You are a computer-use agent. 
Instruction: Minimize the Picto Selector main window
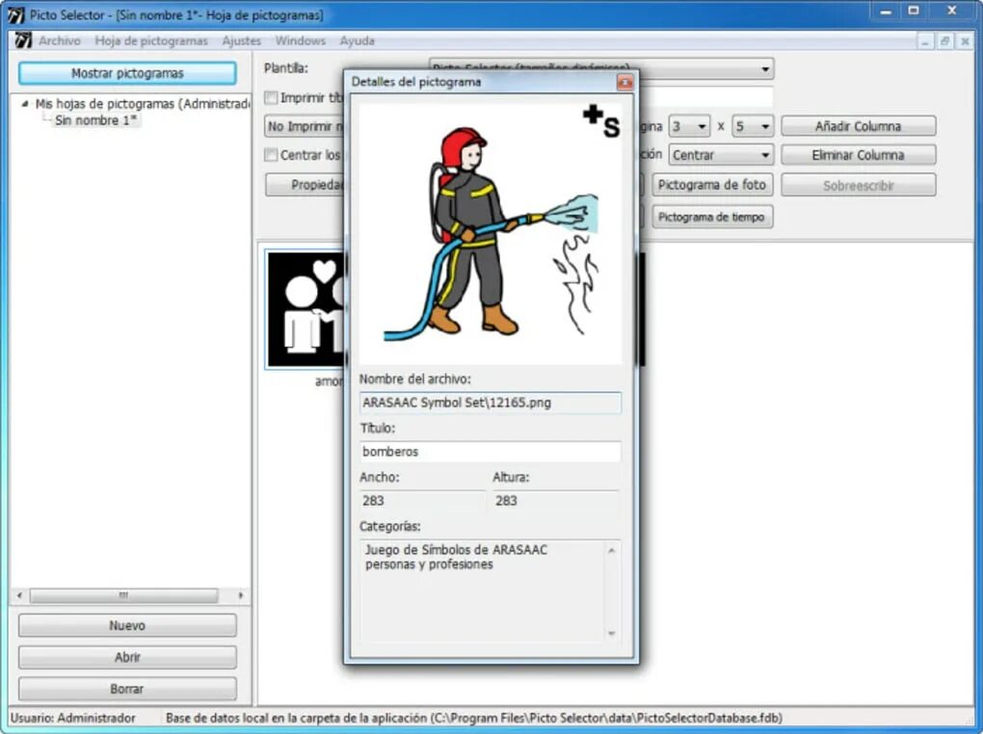click(x=886, y=11)
